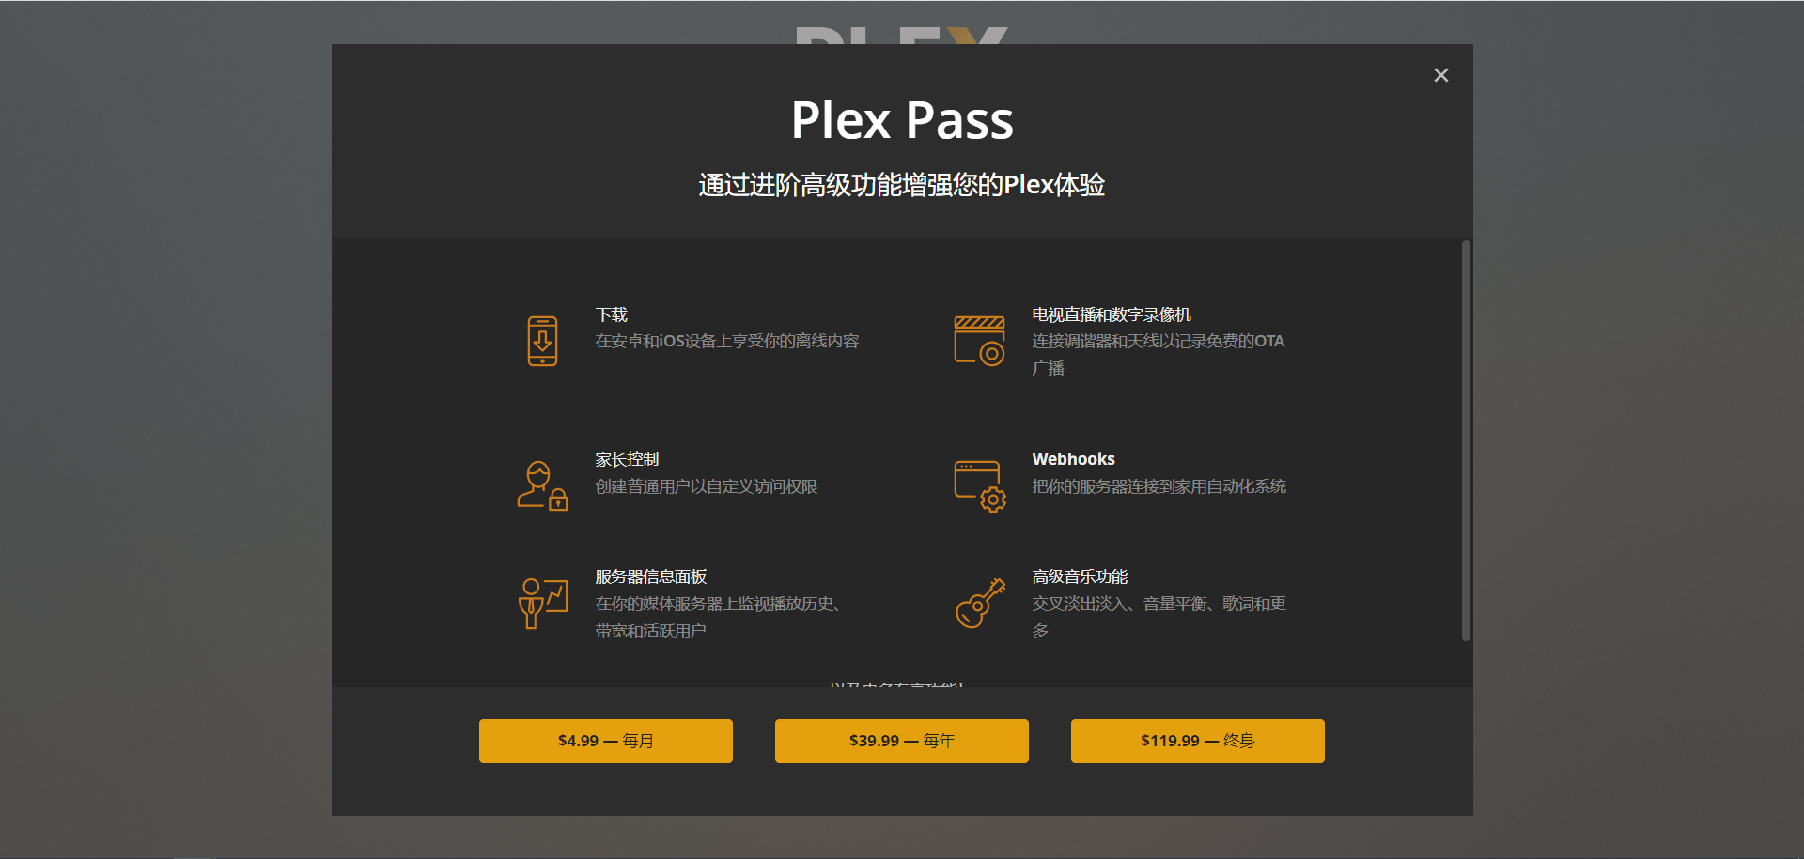Choose the $119.99 lifetime plan

coord(1198,741)
